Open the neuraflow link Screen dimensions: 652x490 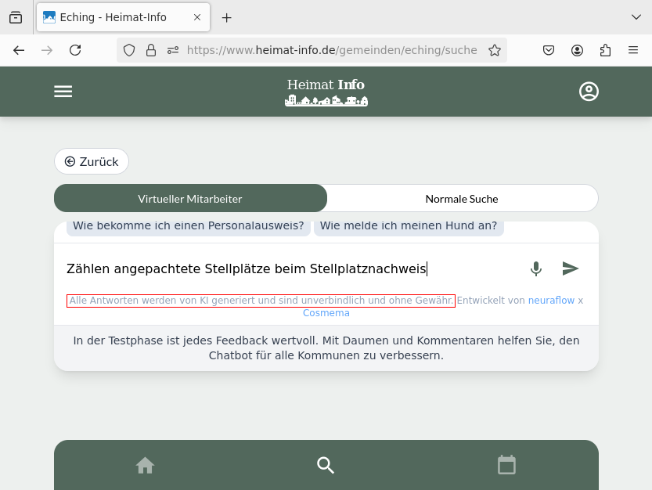tap(551, 301)
